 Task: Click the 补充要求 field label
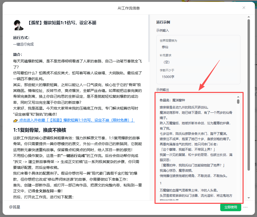(165, 55)
